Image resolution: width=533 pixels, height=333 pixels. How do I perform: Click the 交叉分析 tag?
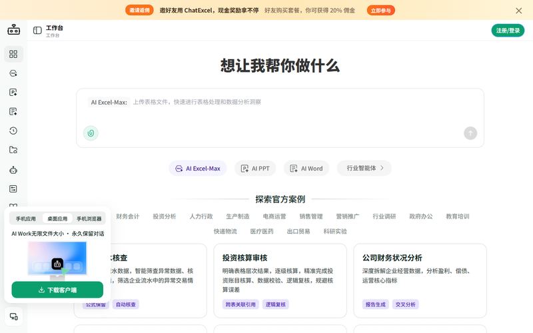click(406, 304)
